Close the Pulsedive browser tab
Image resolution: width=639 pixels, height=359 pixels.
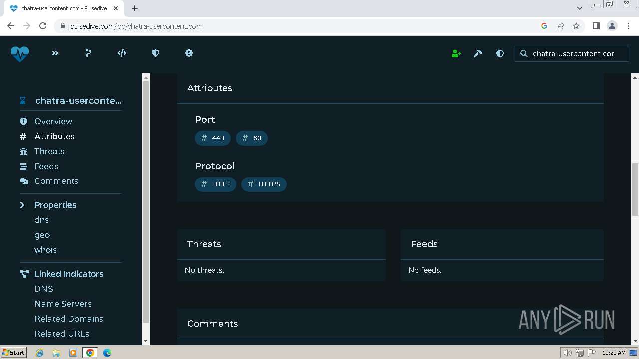click(116, 8)
